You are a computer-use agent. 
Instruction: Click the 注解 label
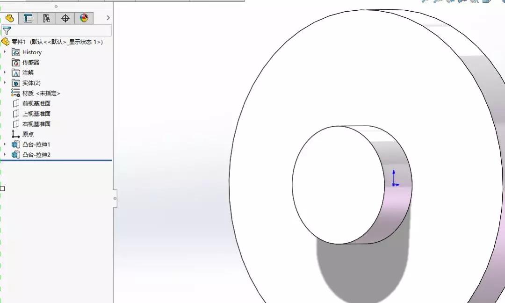tap(28, 73)
